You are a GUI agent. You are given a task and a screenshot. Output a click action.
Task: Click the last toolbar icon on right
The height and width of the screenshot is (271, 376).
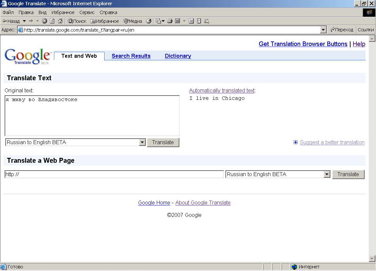[x=207, y=21]
